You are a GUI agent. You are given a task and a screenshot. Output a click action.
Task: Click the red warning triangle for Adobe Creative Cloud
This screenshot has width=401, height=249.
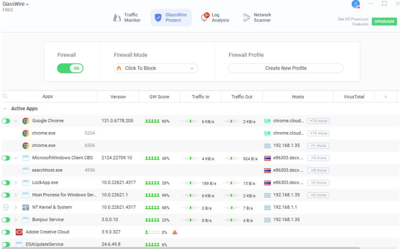[175, 232]
